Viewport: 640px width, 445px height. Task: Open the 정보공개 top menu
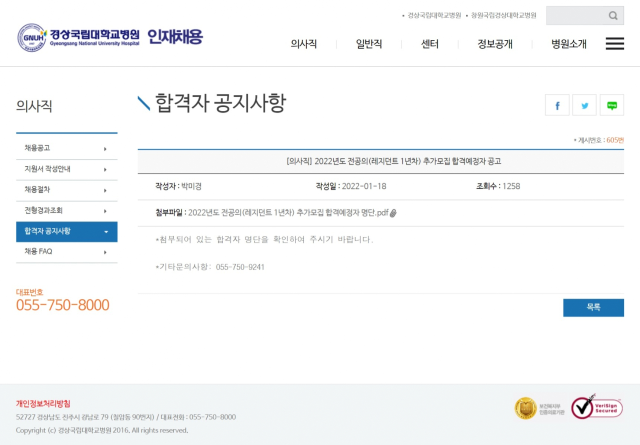[x=494, y=44]
